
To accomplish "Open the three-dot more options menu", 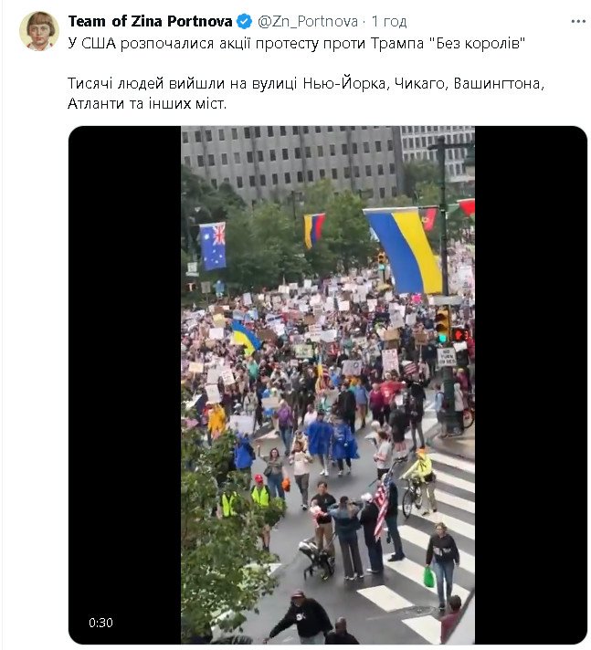I will coord(577,22).
